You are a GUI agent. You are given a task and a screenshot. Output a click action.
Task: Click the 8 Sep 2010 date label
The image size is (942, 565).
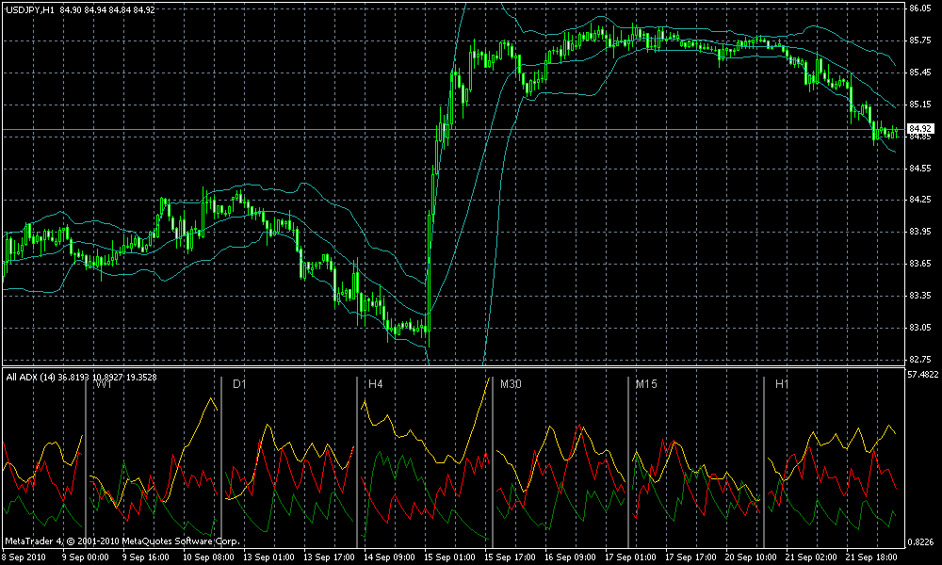[24, 557]
